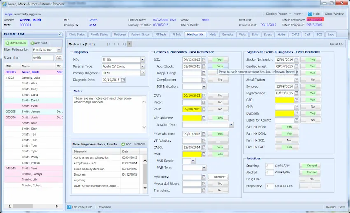Toggle the CRT No setting
350x213 pixels.
tap(218, 96)
